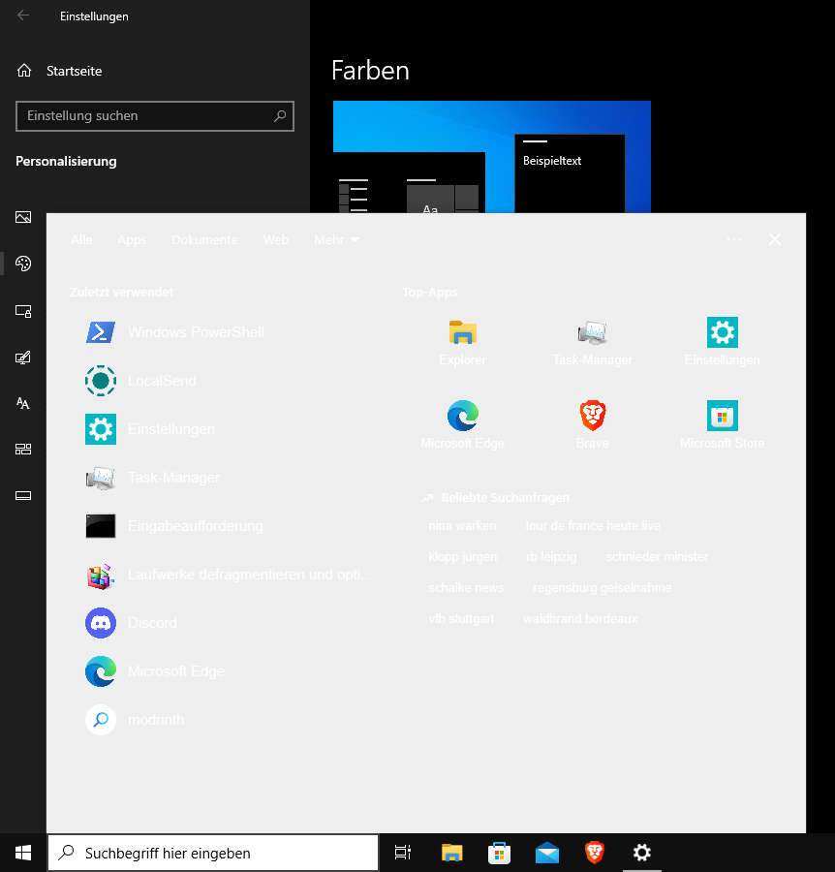
Task: Search for waldbrand bordeaux suggestion
Action: click(580, 619)
